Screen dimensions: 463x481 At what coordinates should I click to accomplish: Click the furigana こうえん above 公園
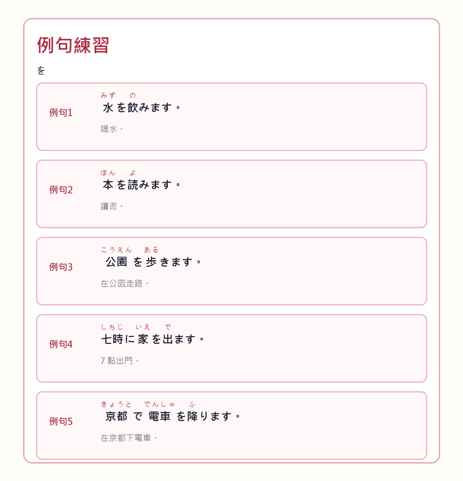116,250
